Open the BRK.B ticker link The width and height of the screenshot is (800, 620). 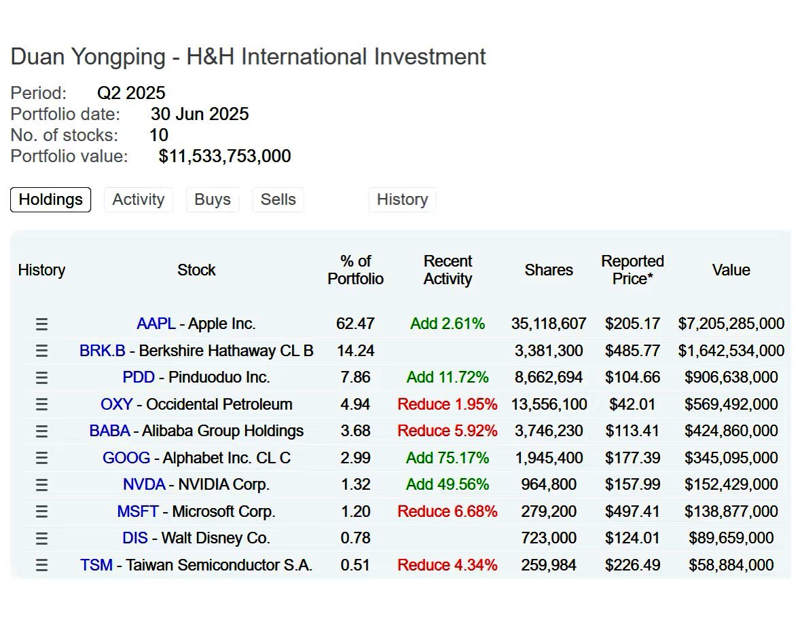point(102,351)
